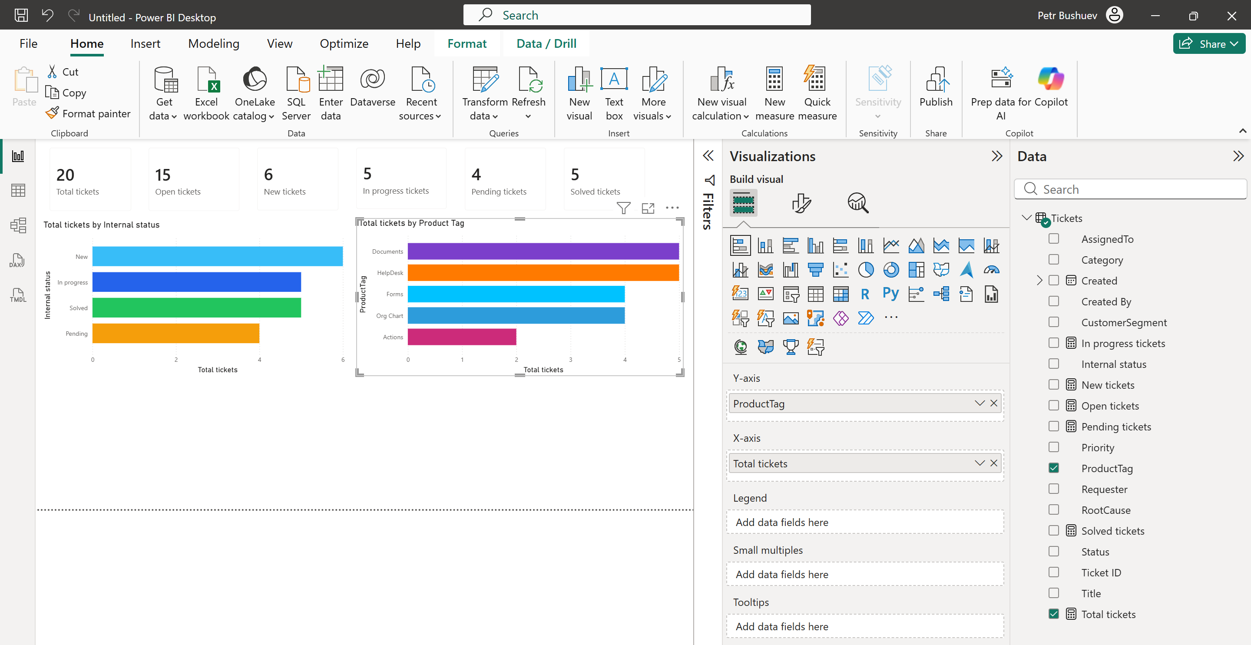Collapse the Tickets table tree
Image resolution: width=1251 pixels, height=645 pixels.
point(1026,218)
